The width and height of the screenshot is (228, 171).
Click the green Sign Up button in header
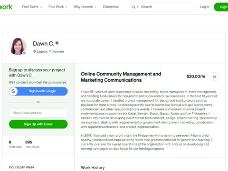click(221, 7)
